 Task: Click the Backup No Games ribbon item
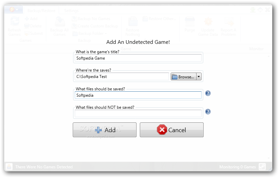[x=91, y=19]
